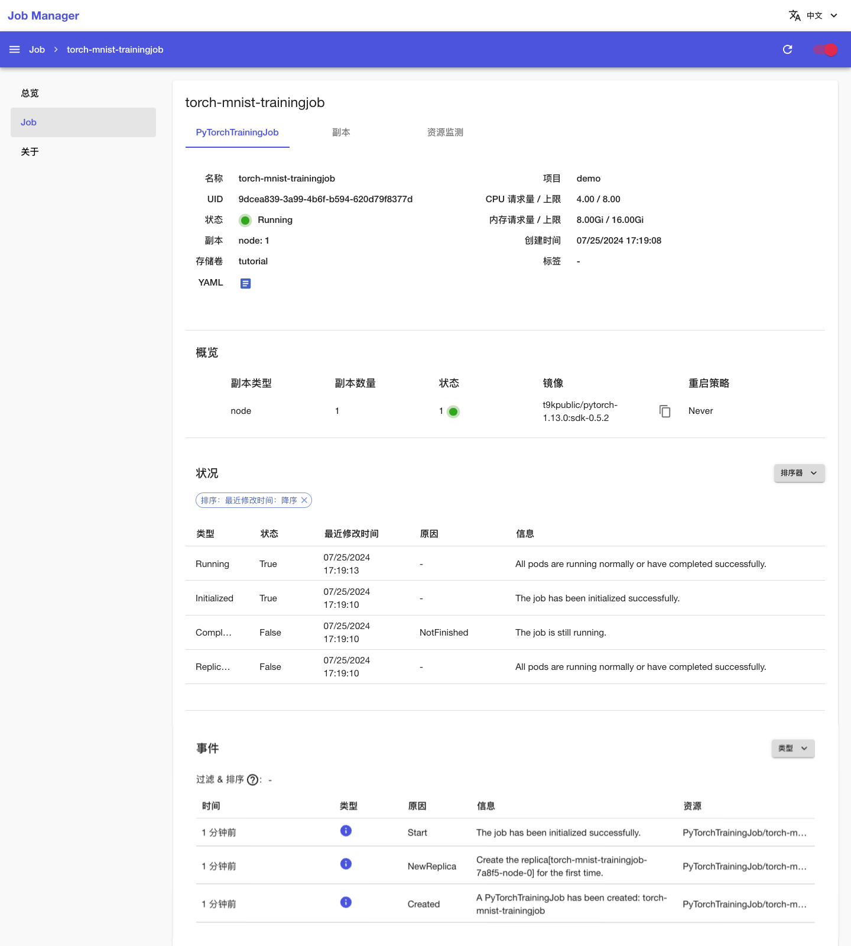Open the 类型 event type dropdown

click(x=793, y=749)
